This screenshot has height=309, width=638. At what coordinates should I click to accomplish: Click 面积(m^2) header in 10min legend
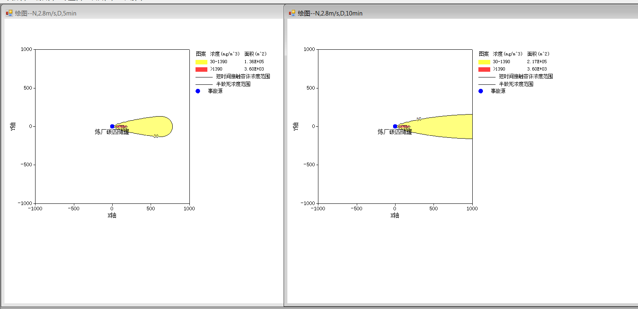[x=538, y=54]
